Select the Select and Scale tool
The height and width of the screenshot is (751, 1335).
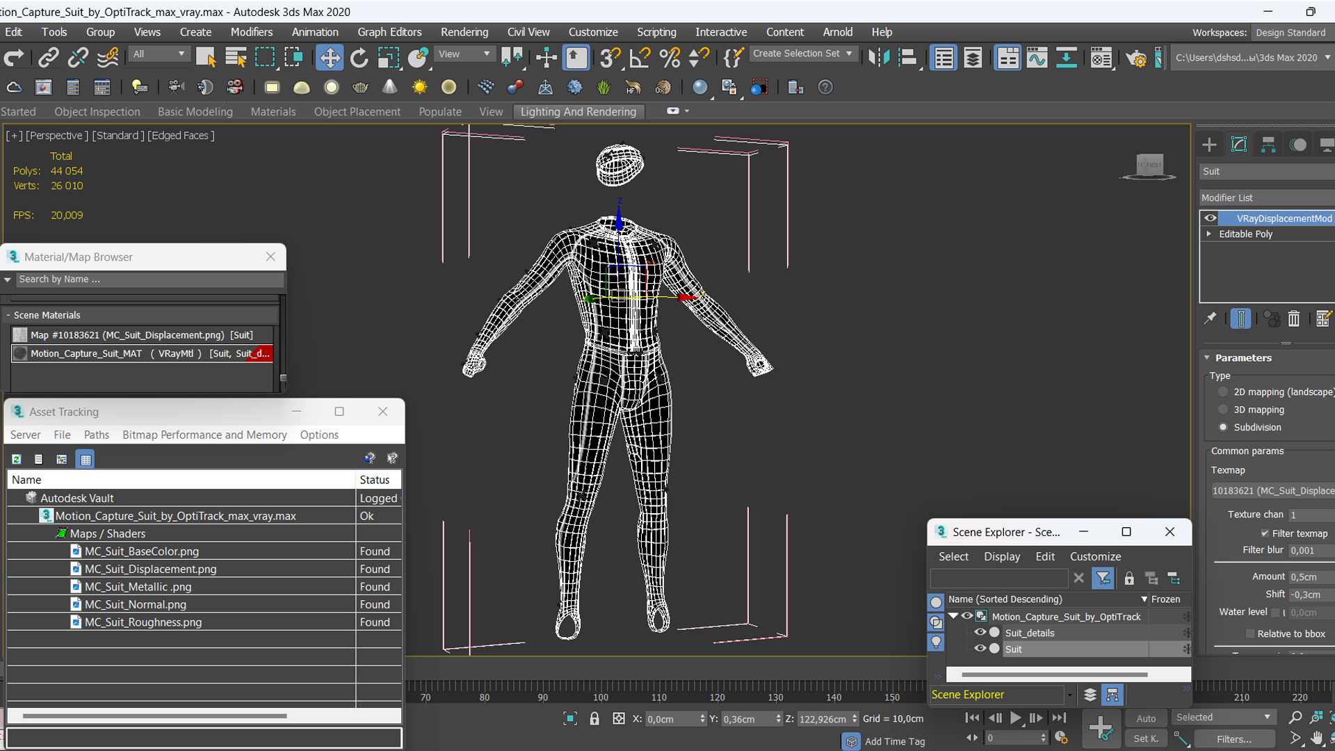click(x=388, y=58)
